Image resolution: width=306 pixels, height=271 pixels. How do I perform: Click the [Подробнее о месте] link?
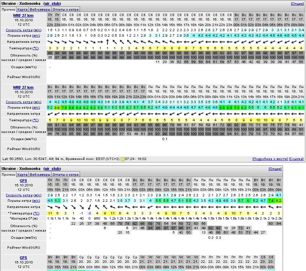tap(270, 159)
